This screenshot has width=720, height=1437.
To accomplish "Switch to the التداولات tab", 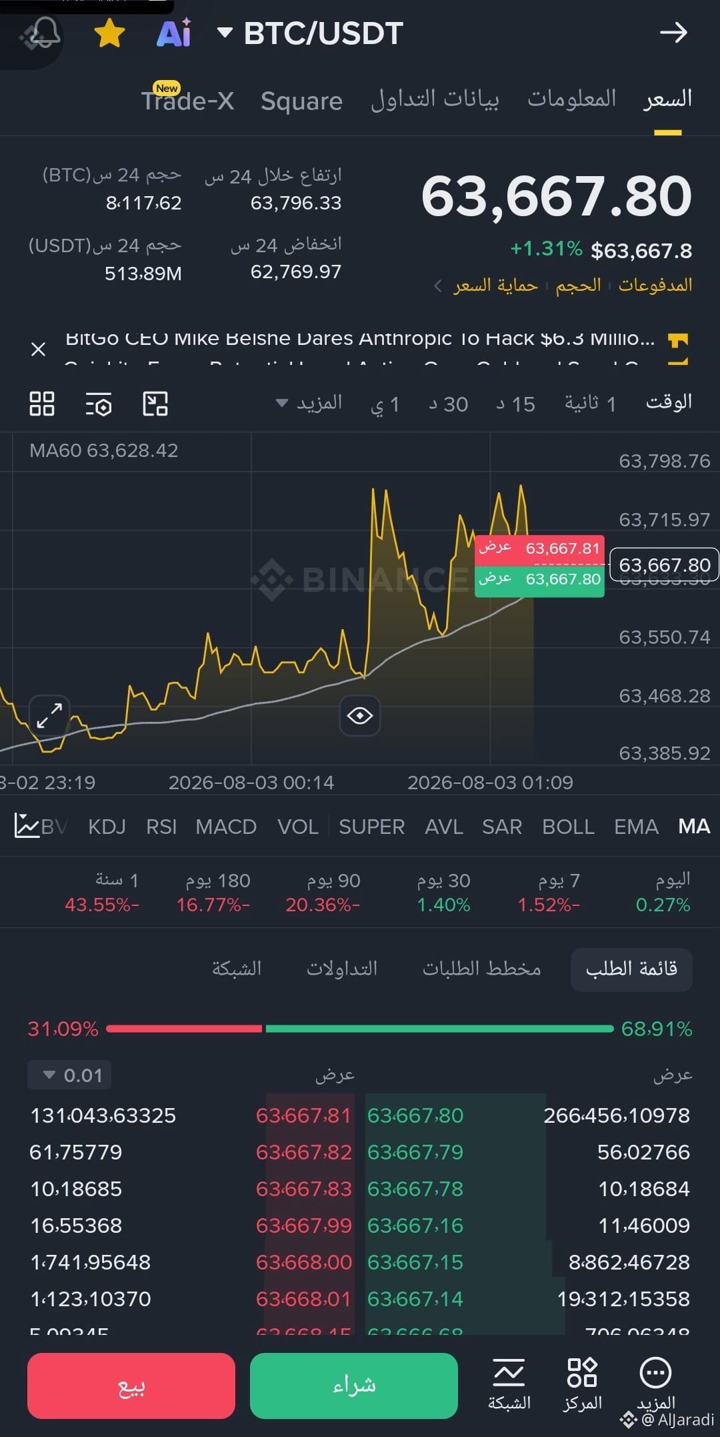I will tap(342, 969).
